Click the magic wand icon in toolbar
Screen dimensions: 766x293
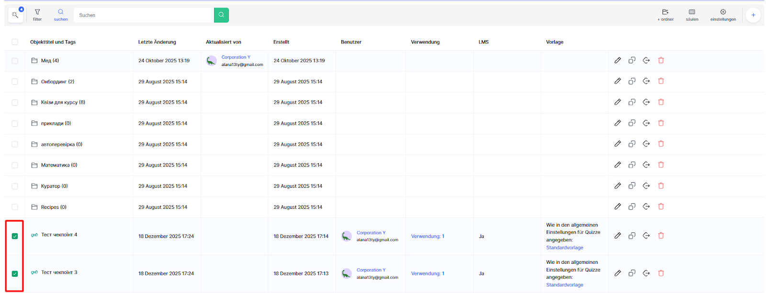[x=15, y=15]
